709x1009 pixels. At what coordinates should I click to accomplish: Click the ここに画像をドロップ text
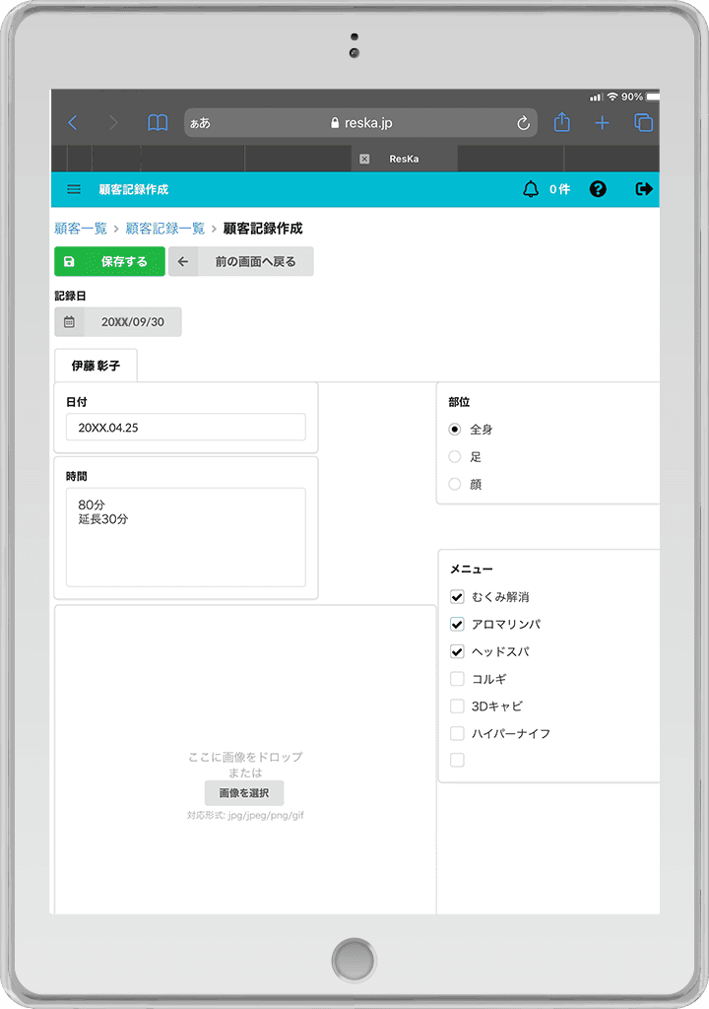[245, 757]
